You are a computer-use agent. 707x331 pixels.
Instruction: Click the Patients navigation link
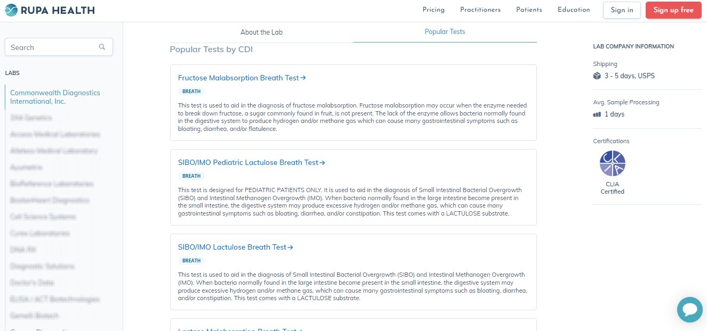point(529,10)
